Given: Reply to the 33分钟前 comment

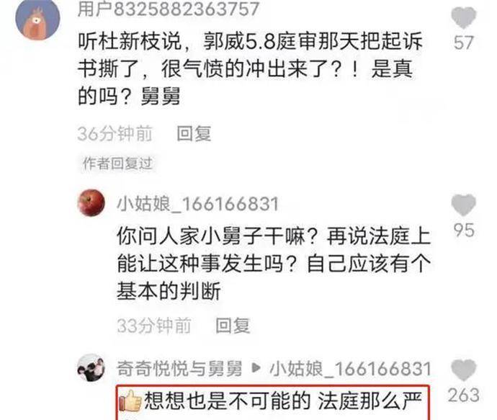Looking at the screenshot, I should pyautogui.click(x=233, y=326).
